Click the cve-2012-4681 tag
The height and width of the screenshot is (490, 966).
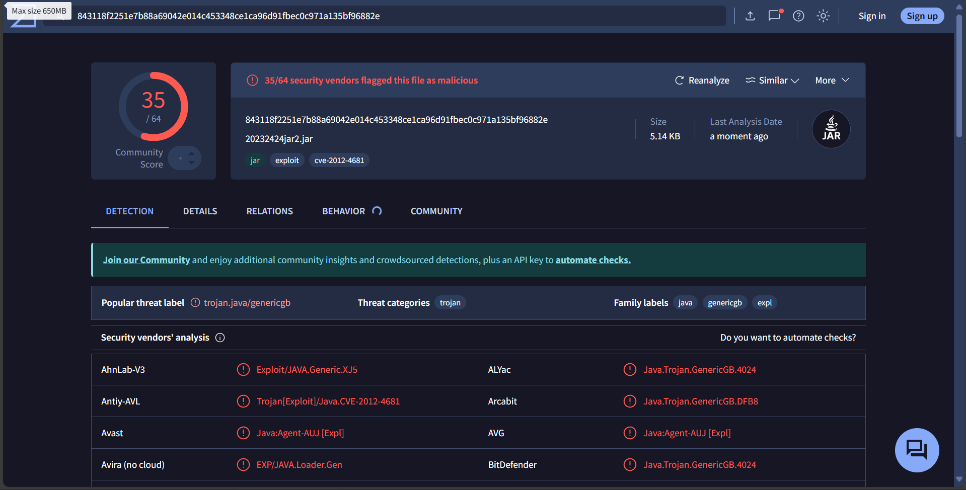click(x=339, y=160)
